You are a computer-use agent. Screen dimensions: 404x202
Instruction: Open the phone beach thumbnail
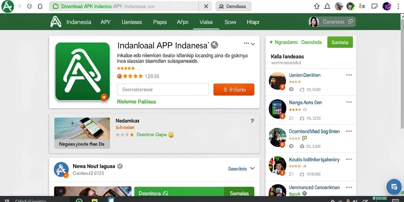pos(82,133)
